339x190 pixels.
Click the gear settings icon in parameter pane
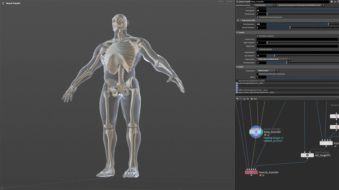(x=332, y=2)
